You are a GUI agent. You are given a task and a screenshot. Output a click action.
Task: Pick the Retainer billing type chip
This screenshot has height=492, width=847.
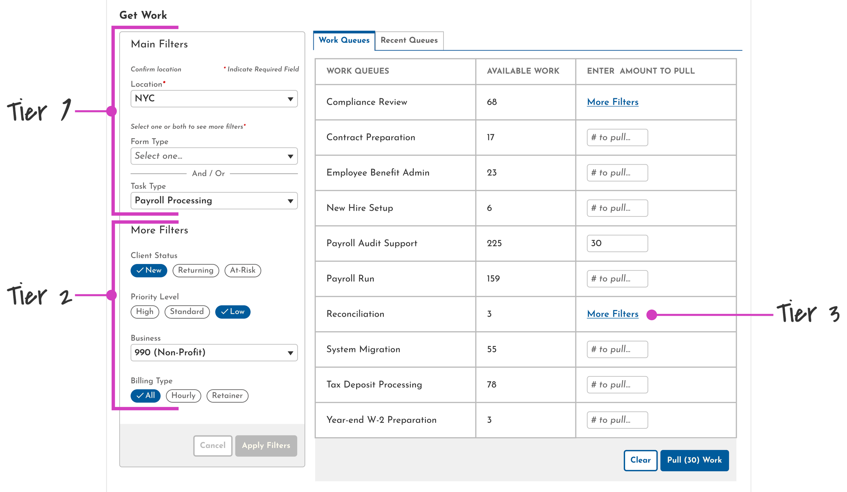(x=227, y=396)
